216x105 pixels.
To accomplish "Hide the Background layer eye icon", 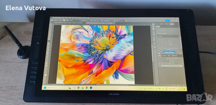I will coord(159,66).
